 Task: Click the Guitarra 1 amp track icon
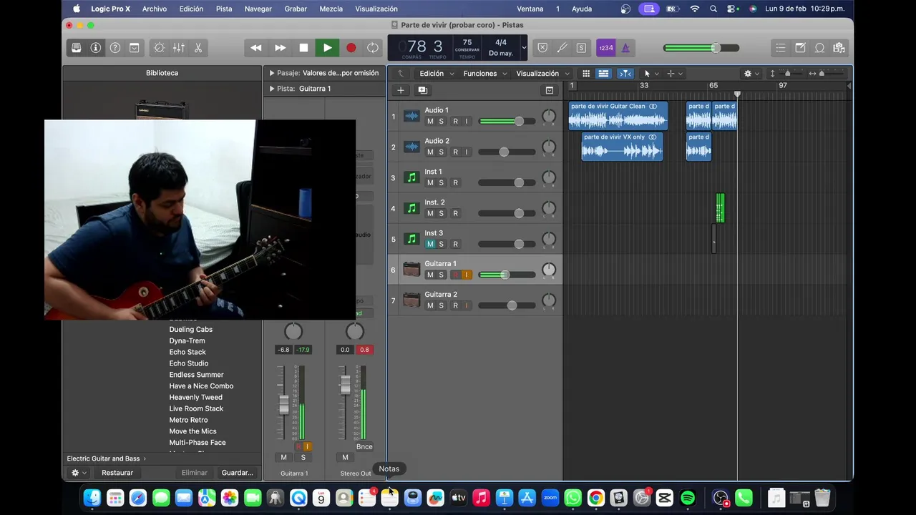coord(411,270)
